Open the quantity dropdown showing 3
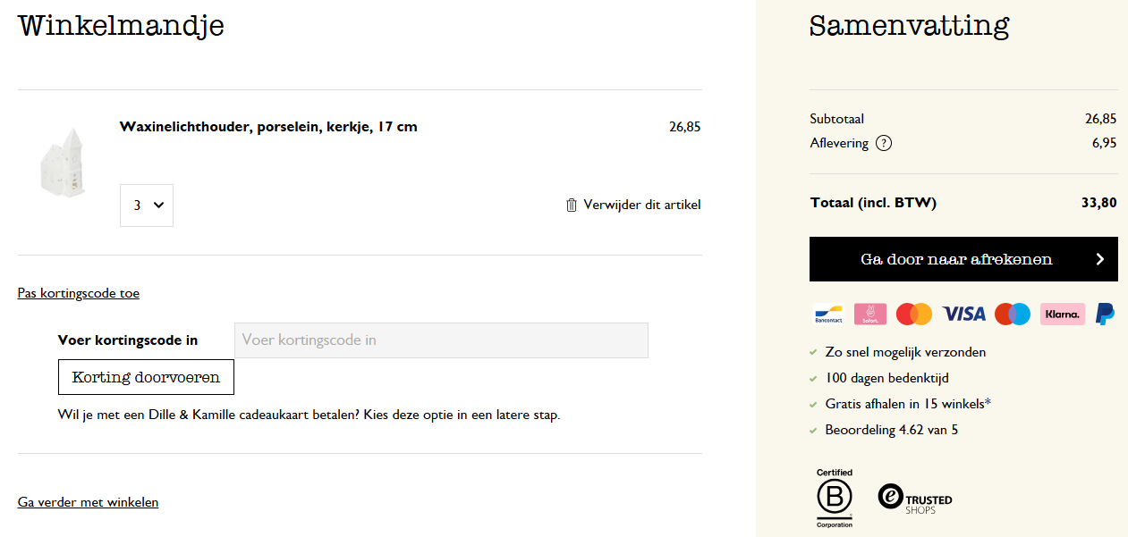The image size is (1128, 537). [147, 206]
